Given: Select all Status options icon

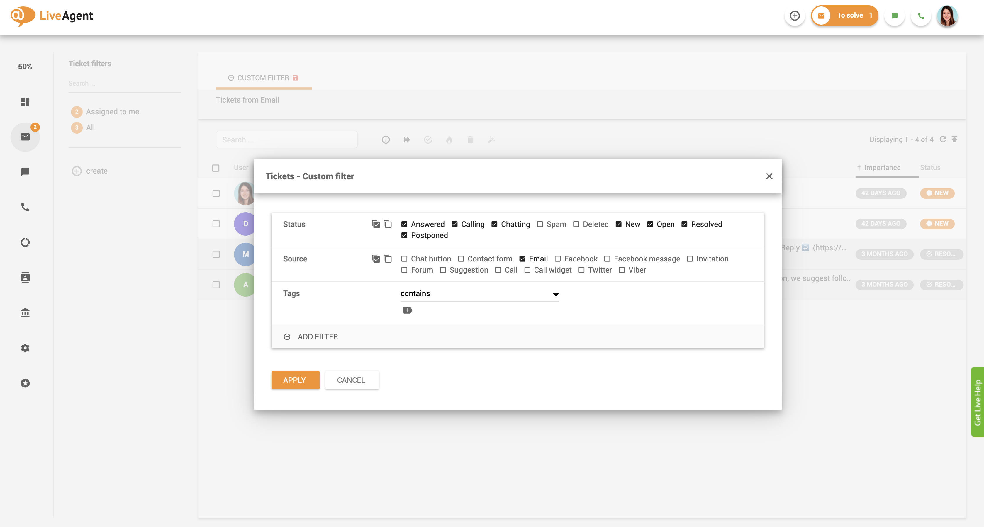Looking at the screenshot, I should (376, 224).
